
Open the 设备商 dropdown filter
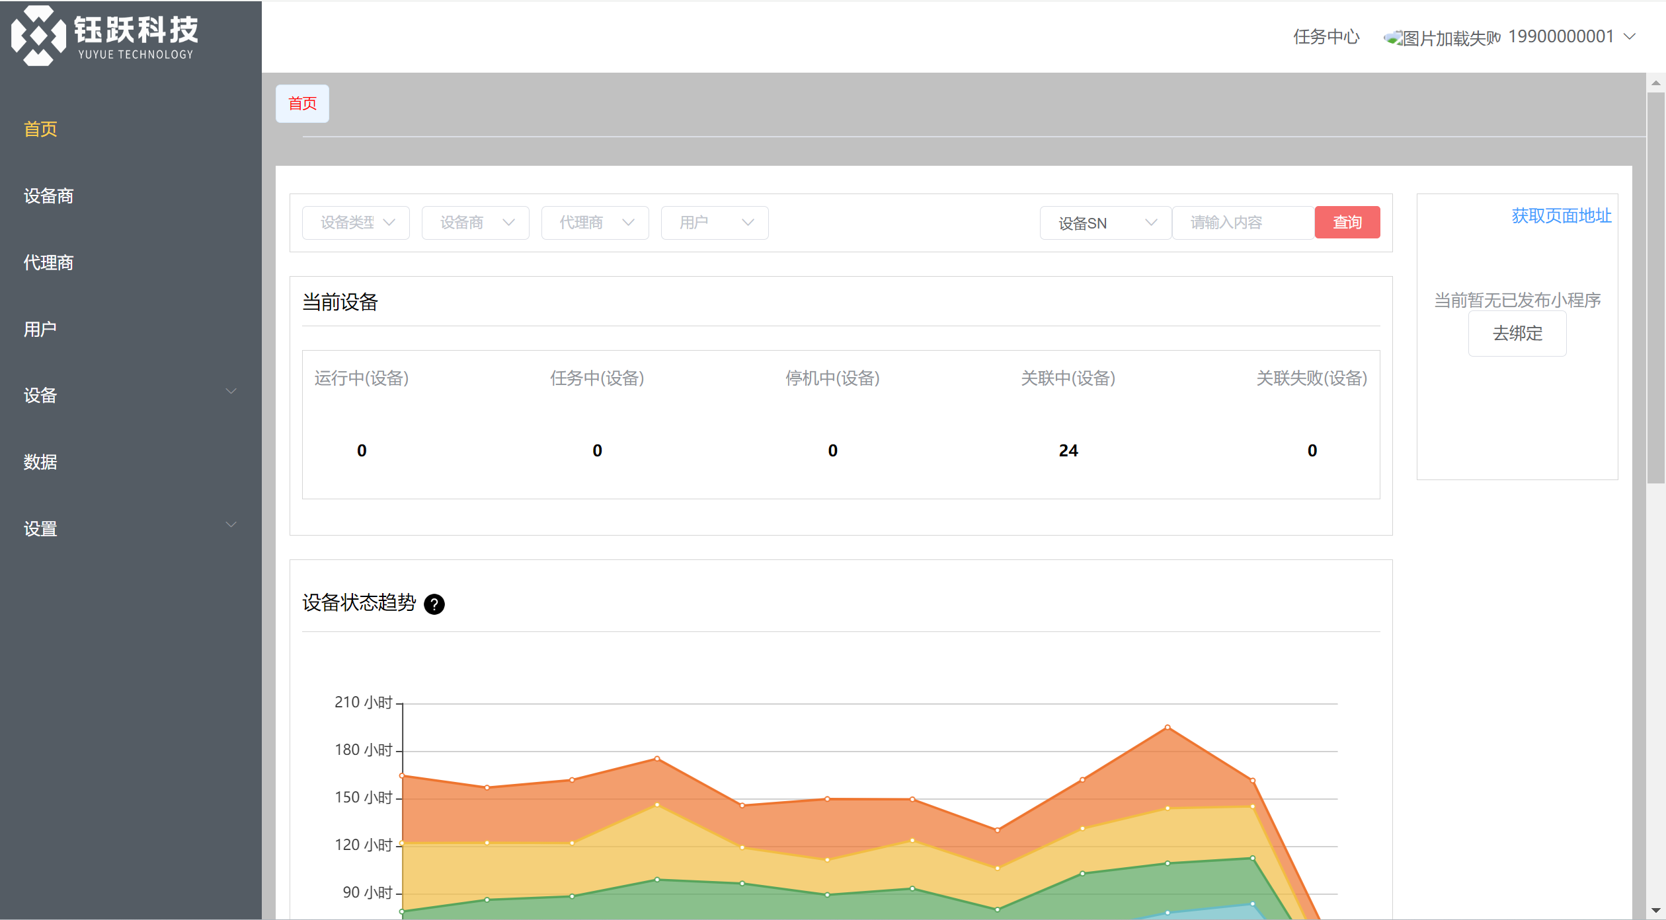(x=475, y=223)
